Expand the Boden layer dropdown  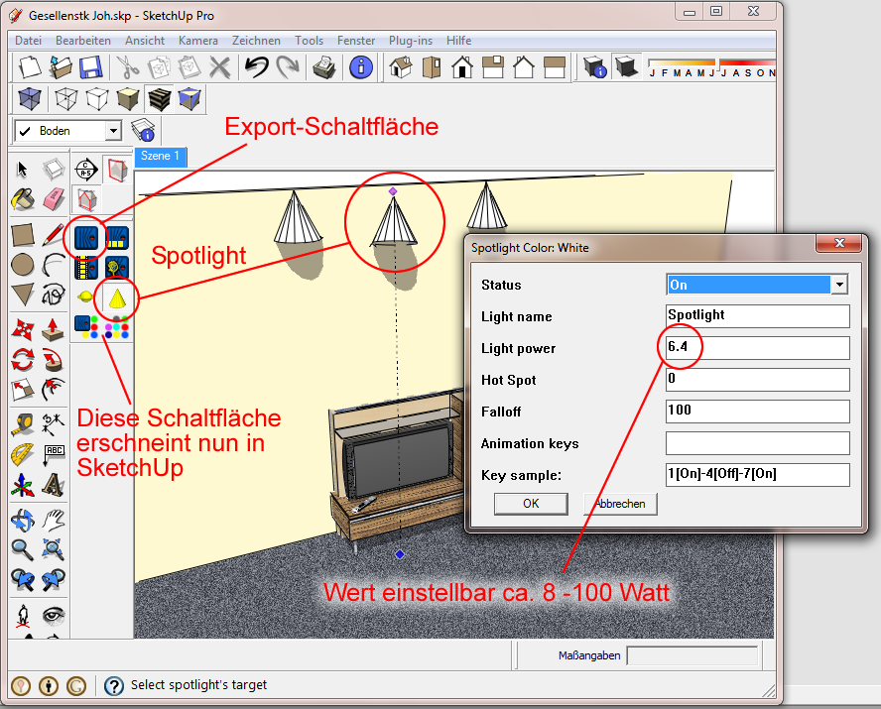coord(113,131)
